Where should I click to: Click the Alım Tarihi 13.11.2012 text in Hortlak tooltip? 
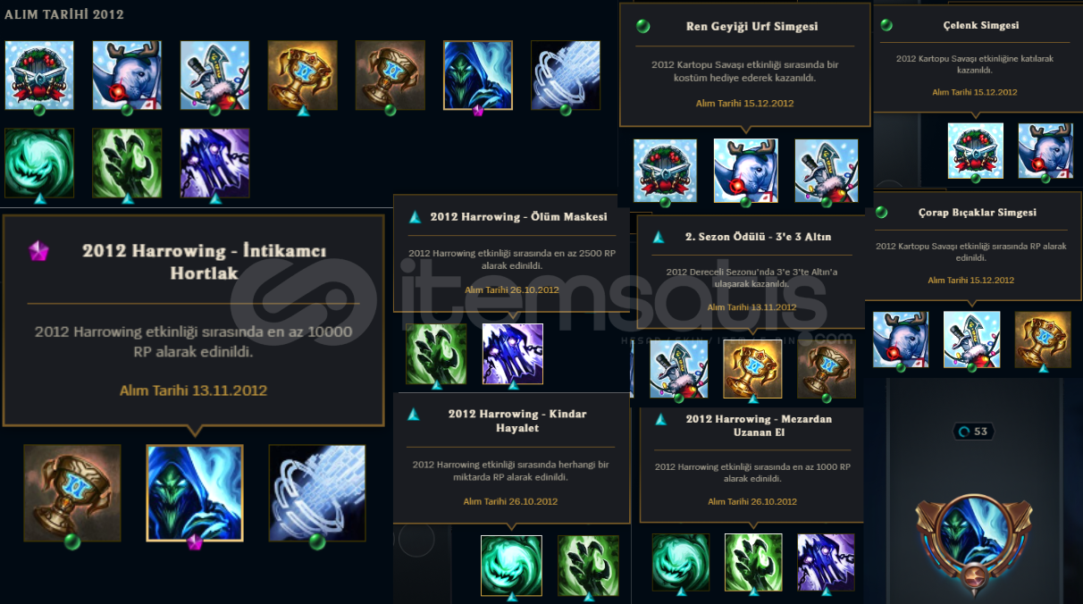(193, 390)
